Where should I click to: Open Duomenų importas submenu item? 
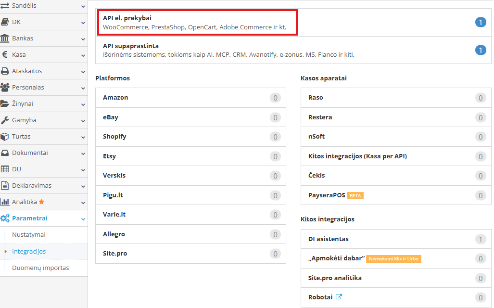point(40,268)
